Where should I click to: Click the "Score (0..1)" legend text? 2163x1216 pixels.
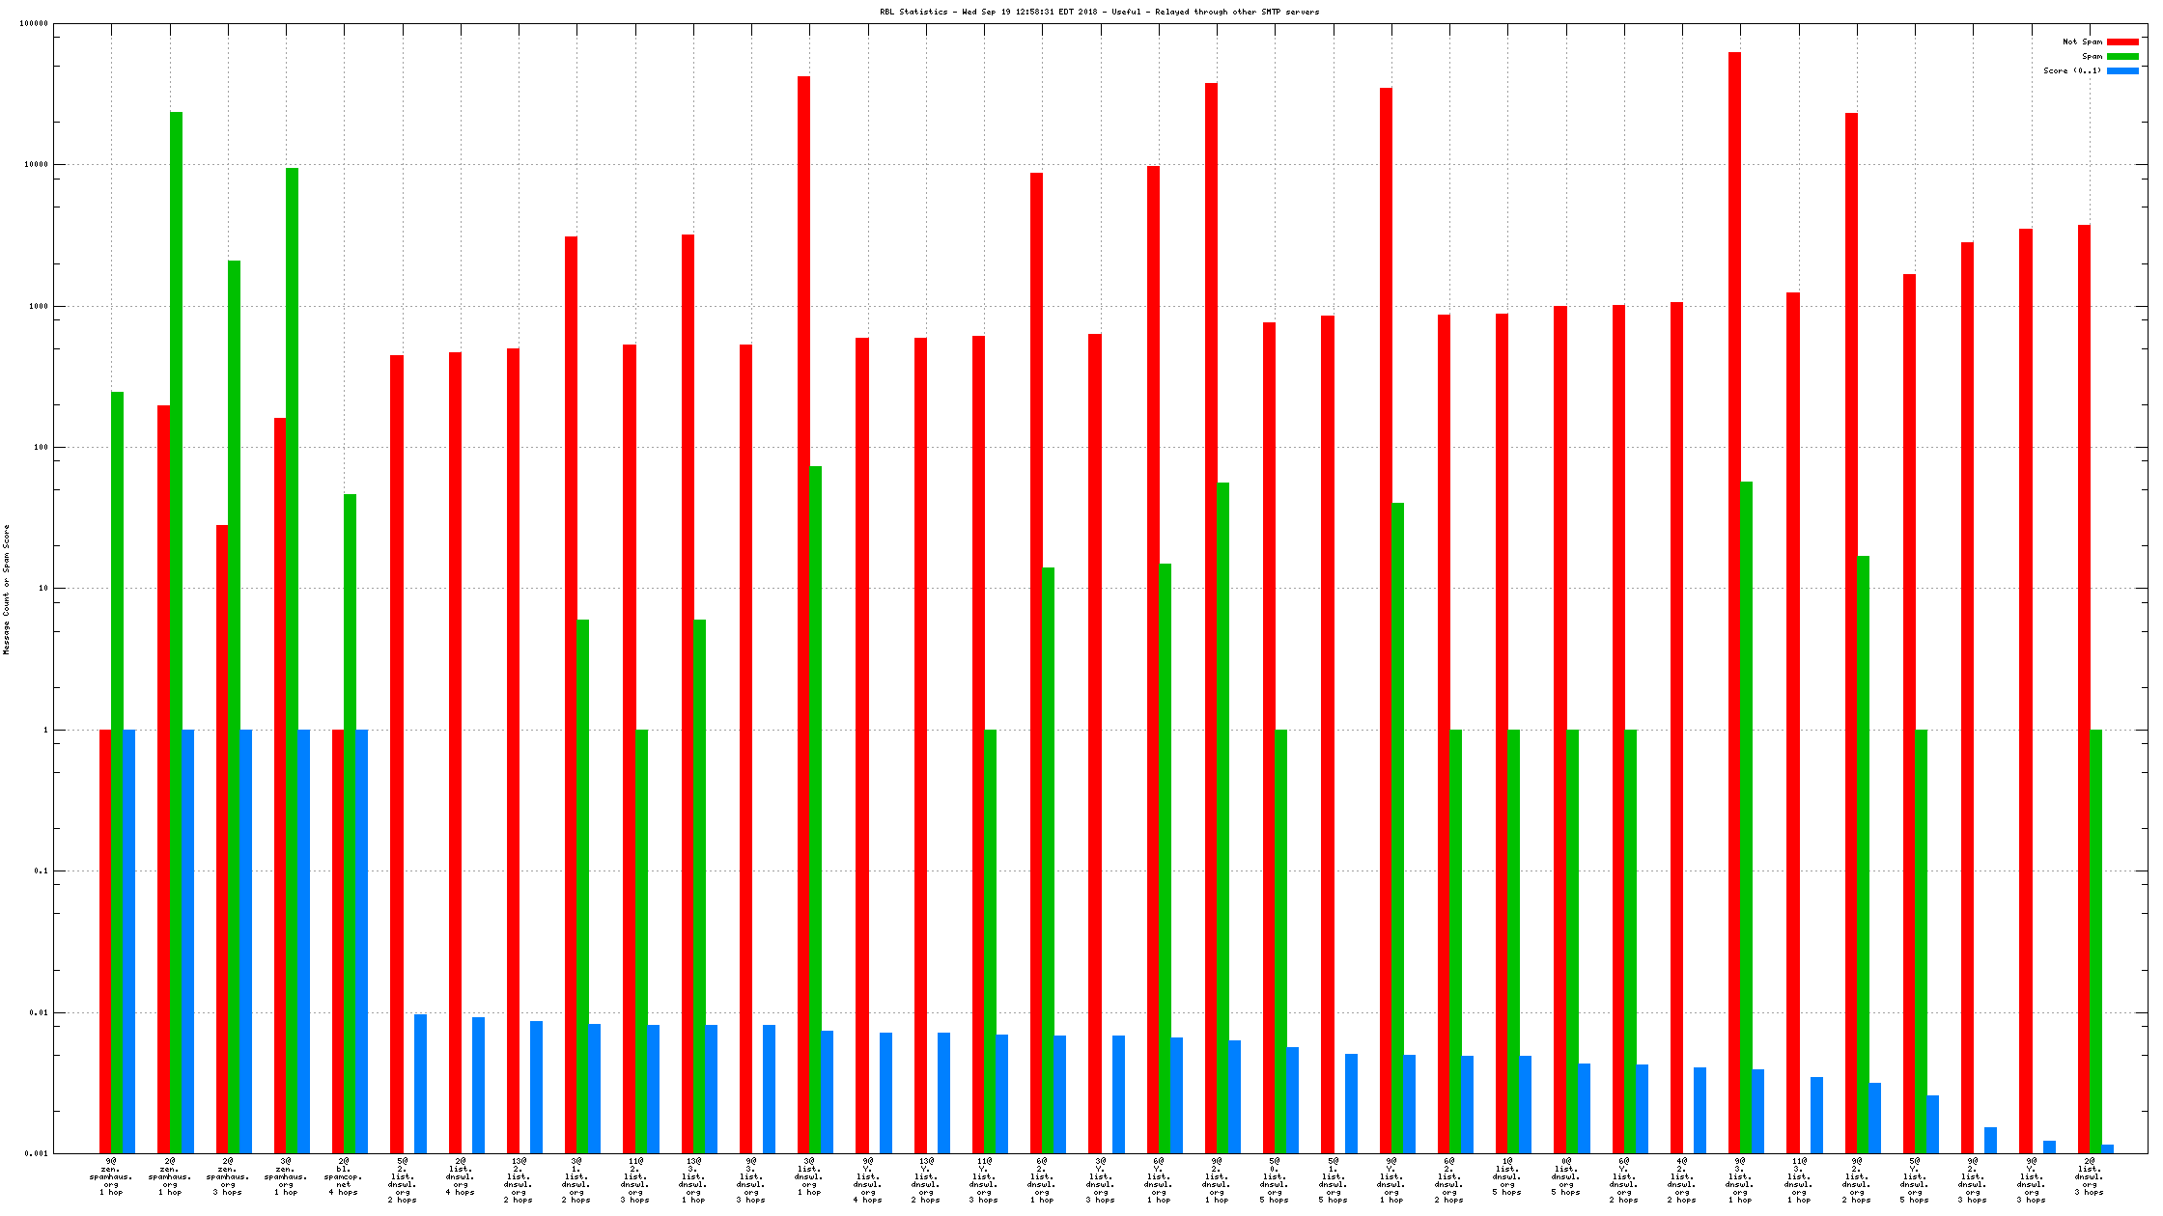point(2071,71)
